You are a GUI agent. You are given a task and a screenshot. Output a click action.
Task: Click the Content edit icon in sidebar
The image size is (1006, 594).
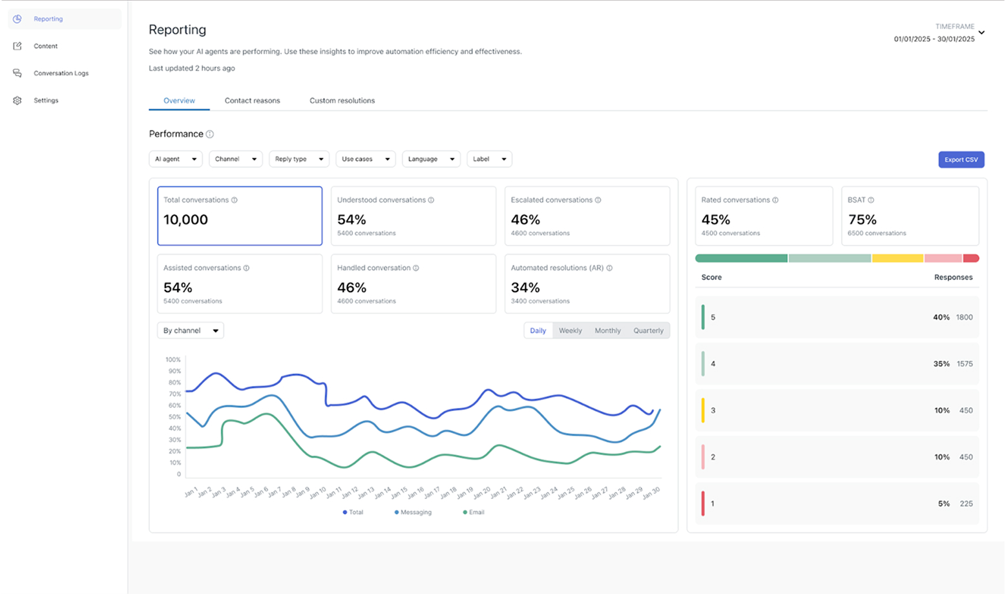pos(17,47)
